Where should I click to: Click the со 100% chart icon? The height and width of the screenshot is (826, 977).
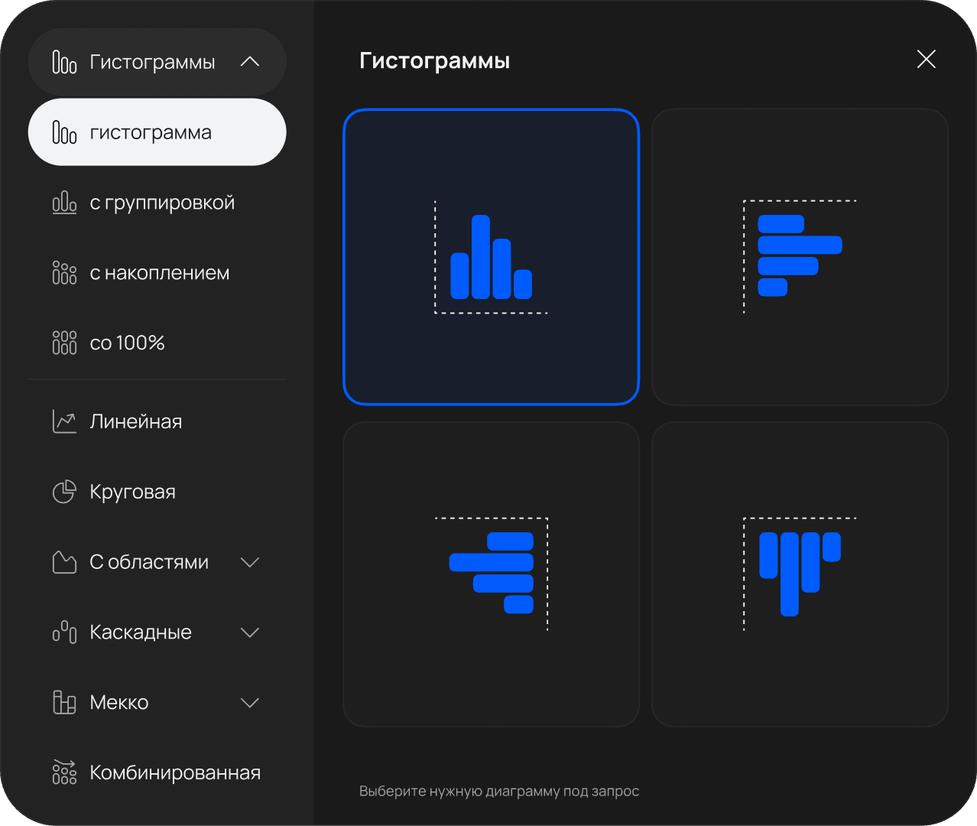click(x=64, y=343)
